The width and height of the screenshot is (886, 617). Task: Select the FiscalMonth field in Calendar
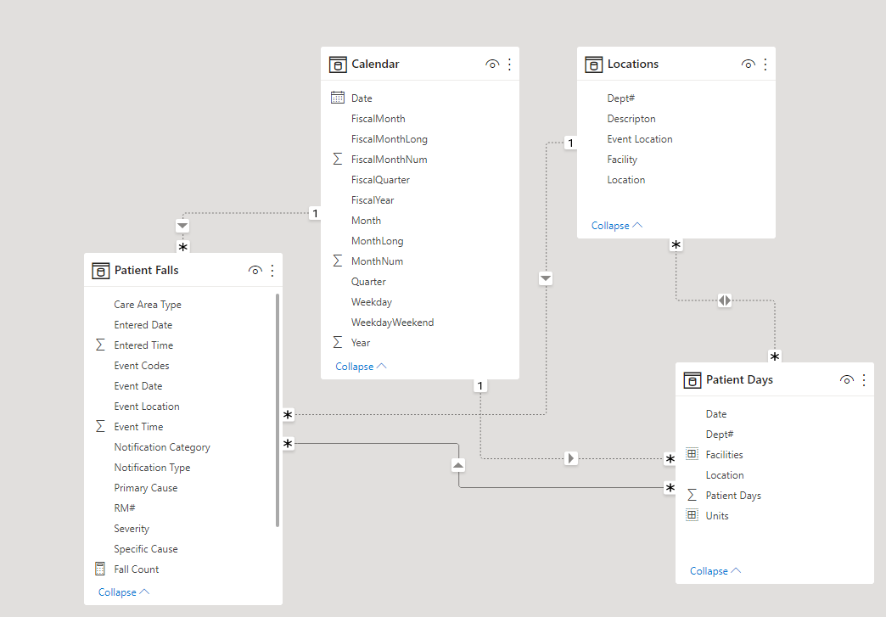pyautogui.click(x=378, y=119)
